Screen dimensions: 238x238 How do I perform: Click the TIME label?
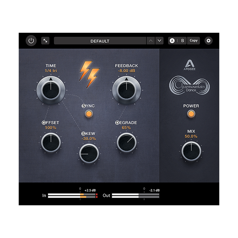click(x=51, y=66)
